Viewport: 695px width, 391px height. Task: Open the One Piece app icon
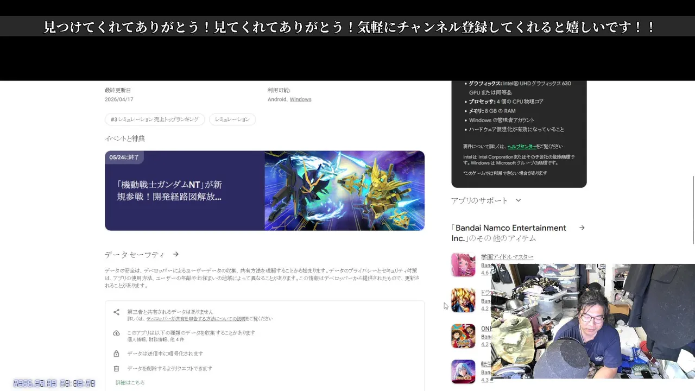coord(463,336)
